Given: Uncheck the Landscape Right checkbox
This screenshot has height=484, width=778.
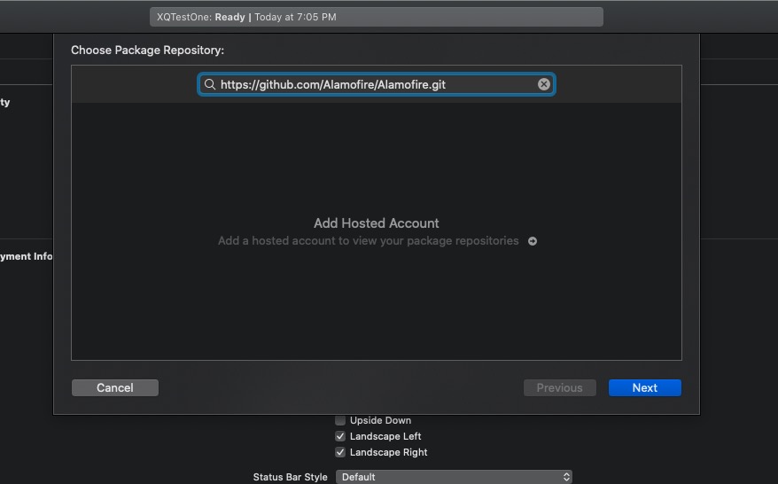Looking at the screenshot, I should tap(340, 452).
